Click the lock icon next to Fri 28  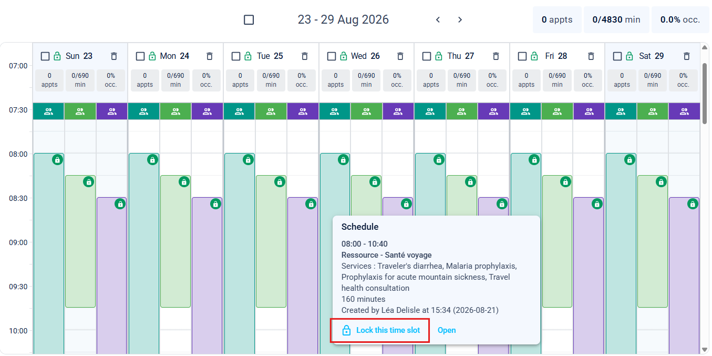coord(534,56)
